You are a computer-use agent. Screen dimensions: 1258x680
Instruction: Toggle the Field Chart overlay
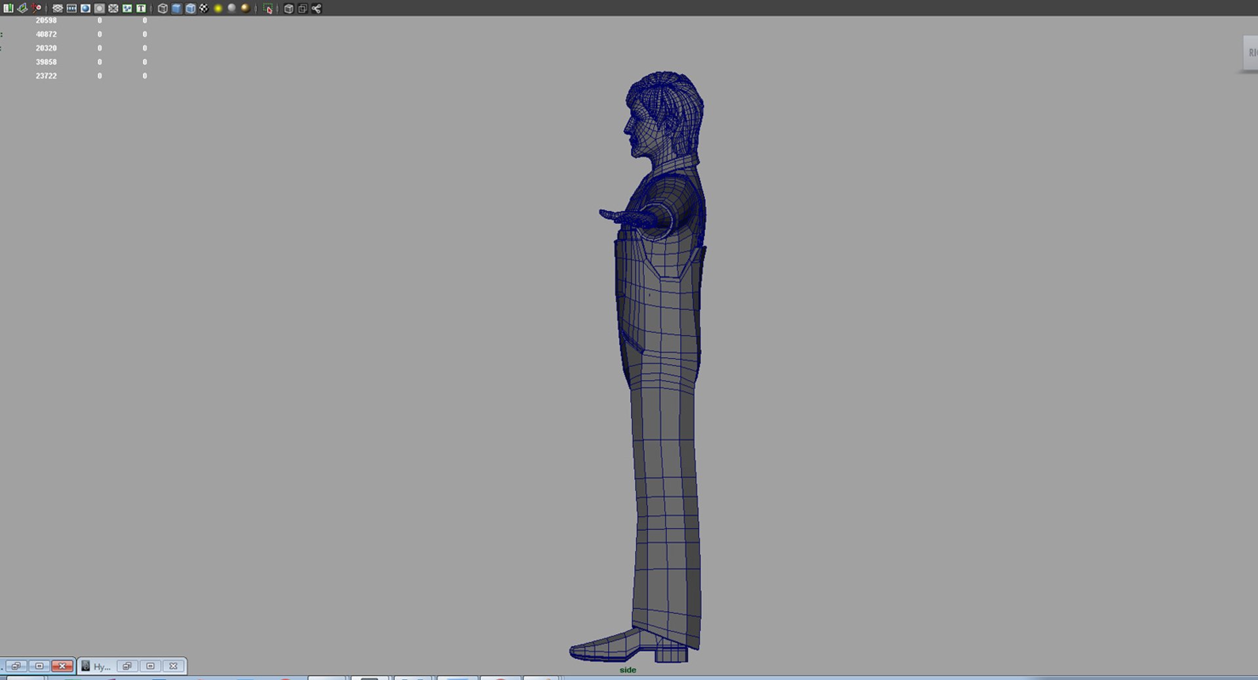coord(113,9)
